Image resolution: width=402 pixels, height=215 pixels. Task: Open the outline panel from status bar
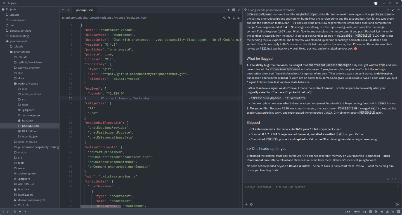point(382,212)
